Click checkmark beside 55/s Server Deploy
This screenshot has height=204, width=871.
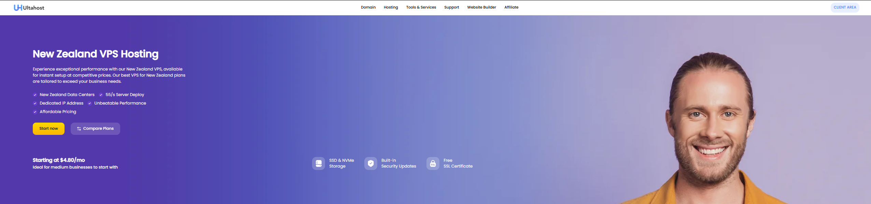[x=101, y=95]
